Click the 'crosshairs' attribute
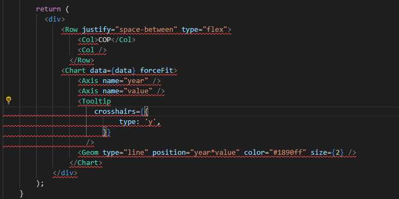 point(115,112)
